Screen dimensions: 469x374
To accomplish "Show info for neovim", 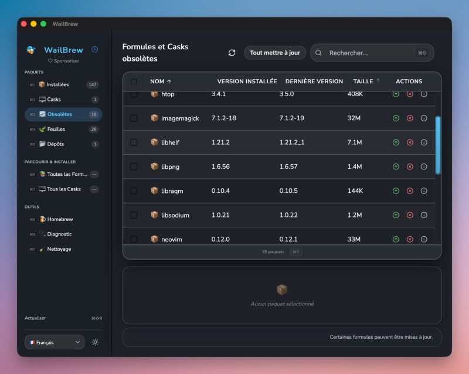I will click(x=424, y=239).
